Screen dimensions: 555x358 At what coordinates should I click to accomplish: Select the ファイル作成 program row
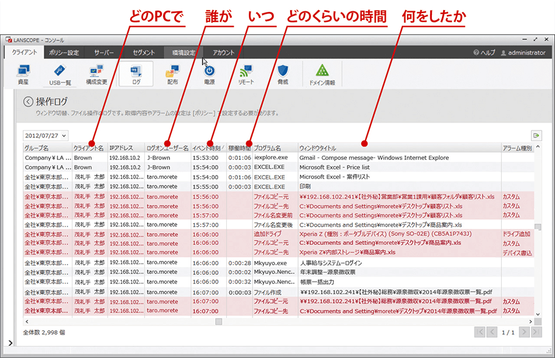279,292
